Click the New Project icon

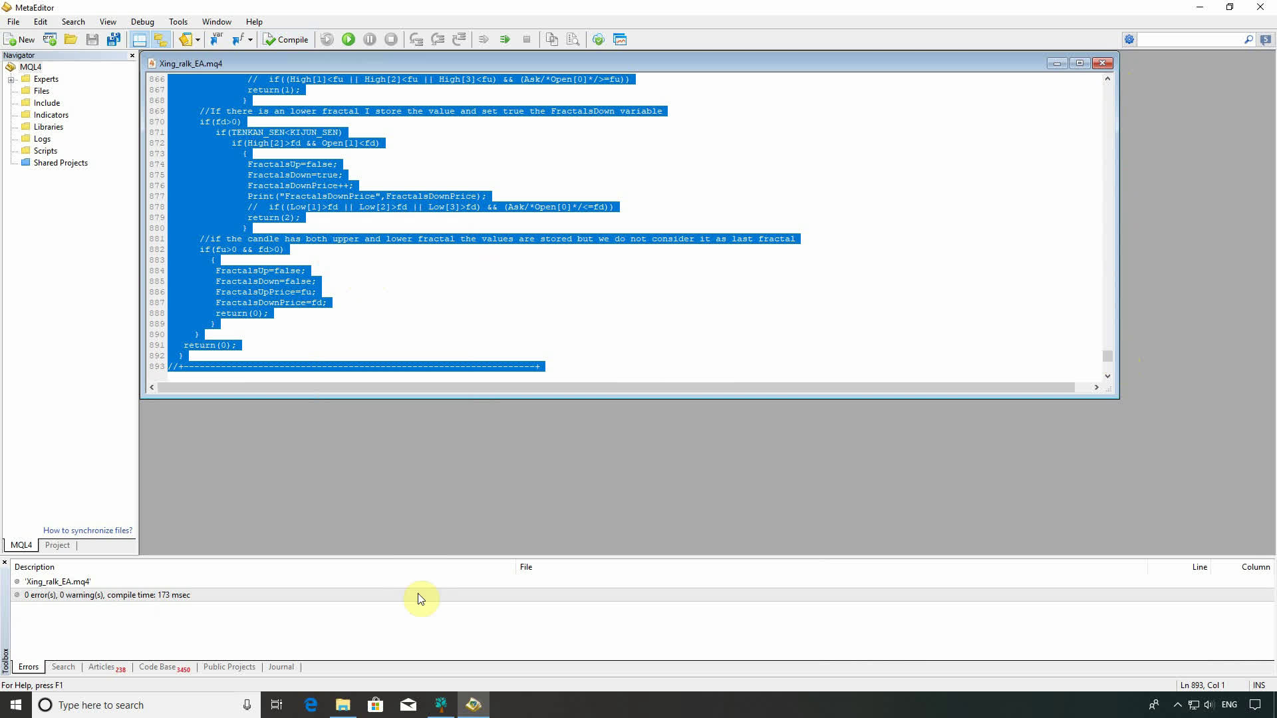tap(50, 40)
